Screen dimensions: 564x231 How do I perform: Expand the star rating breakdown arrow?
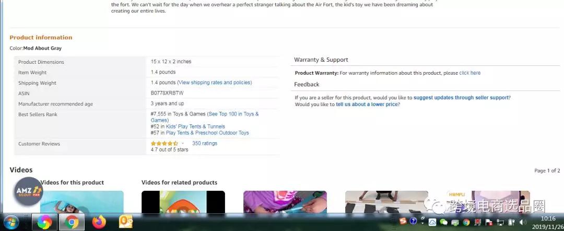[x=183, y=143]
